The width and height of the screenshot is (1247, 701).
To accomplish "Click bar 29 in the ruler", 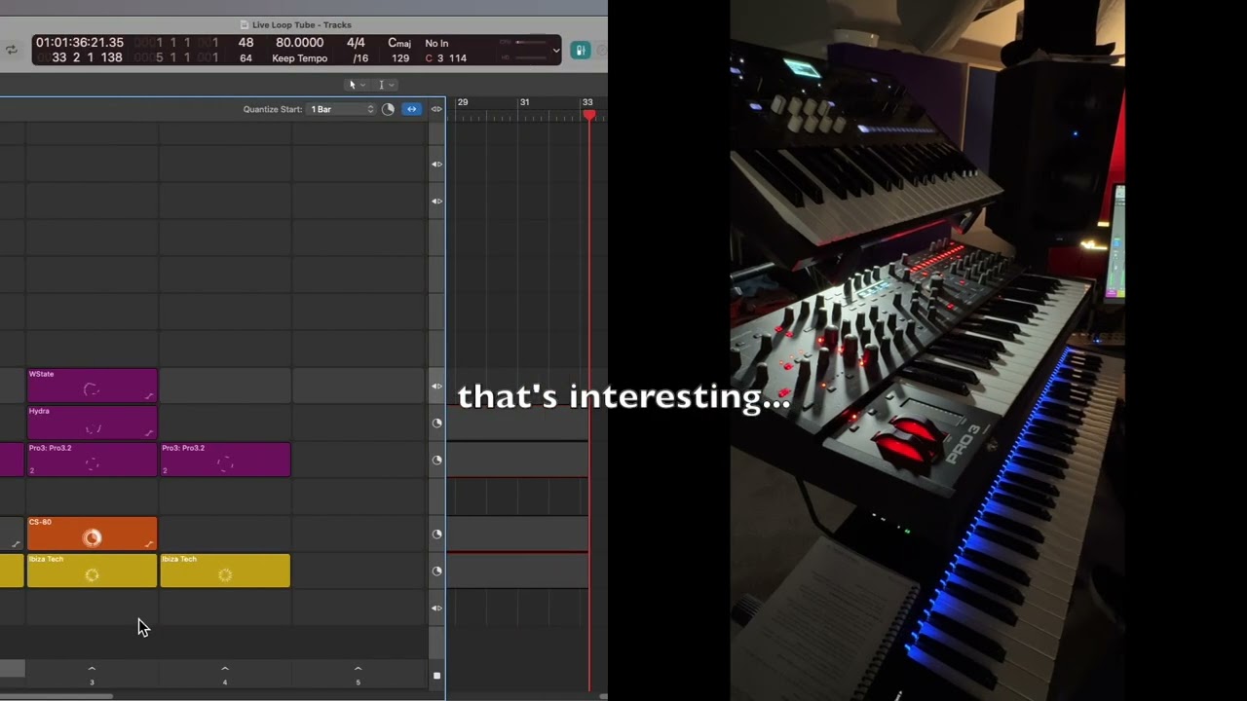I will [x=463, y=102].
